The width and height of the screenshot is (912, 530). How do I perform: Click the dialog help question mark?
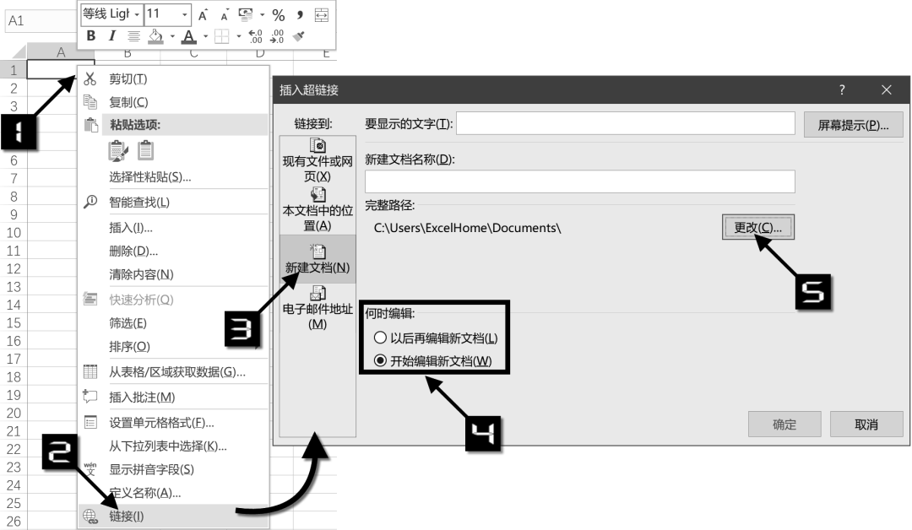click(842, 90)
